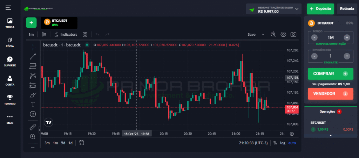This screenshot has height=158, width=359.
Task: Open the Torneio section in sidebar
Action: (x=10, y=100)
